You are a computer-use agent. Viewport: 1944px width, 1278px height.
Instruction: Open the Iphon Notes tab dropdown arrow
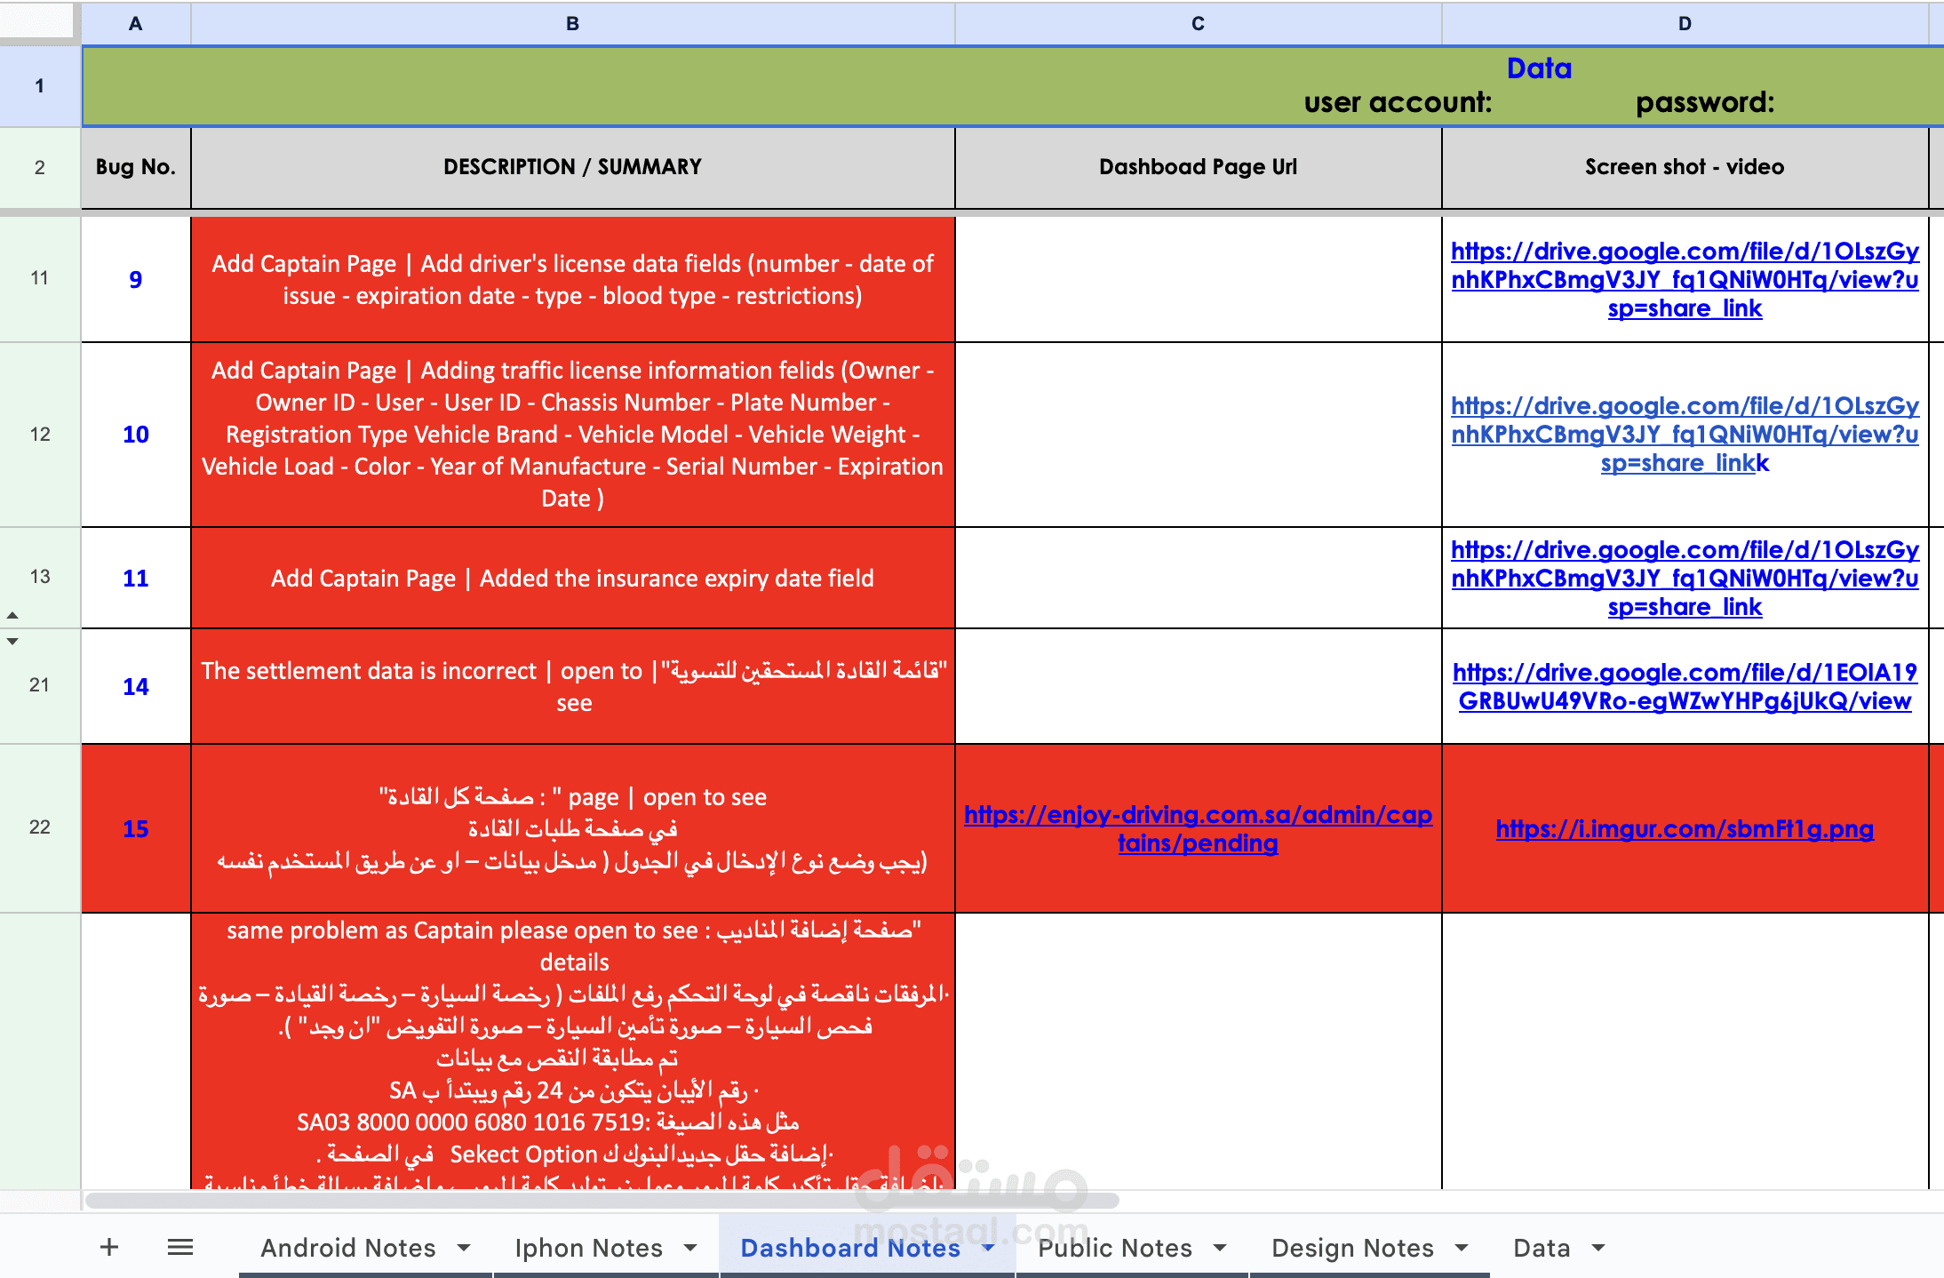pos(690,1248)
